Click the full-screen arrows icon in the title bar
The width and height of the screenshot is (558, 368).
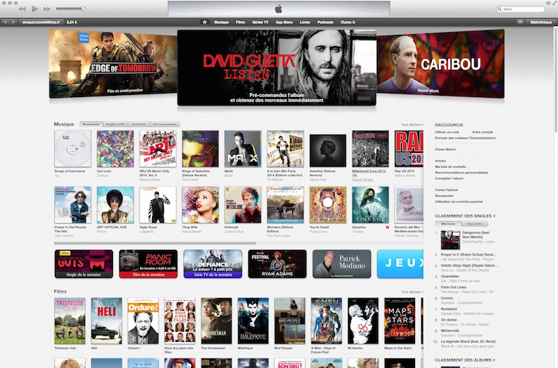554,3
